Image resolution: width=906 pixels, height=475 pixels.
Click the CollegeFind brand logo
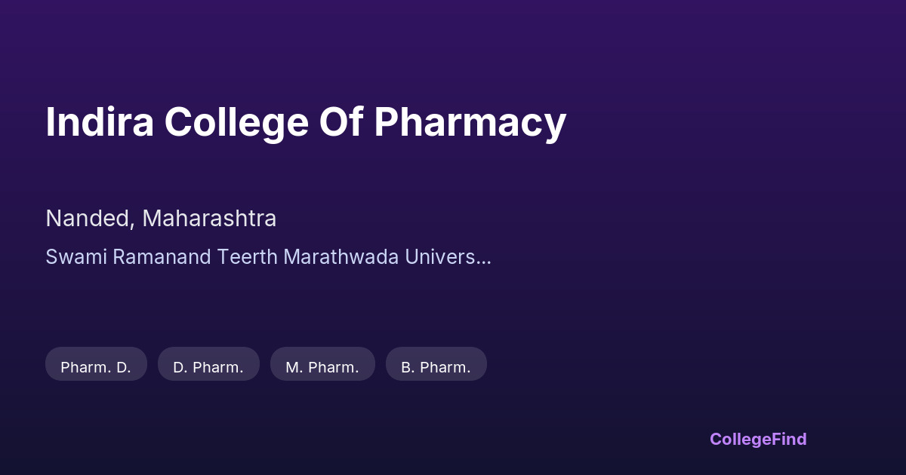758,439
